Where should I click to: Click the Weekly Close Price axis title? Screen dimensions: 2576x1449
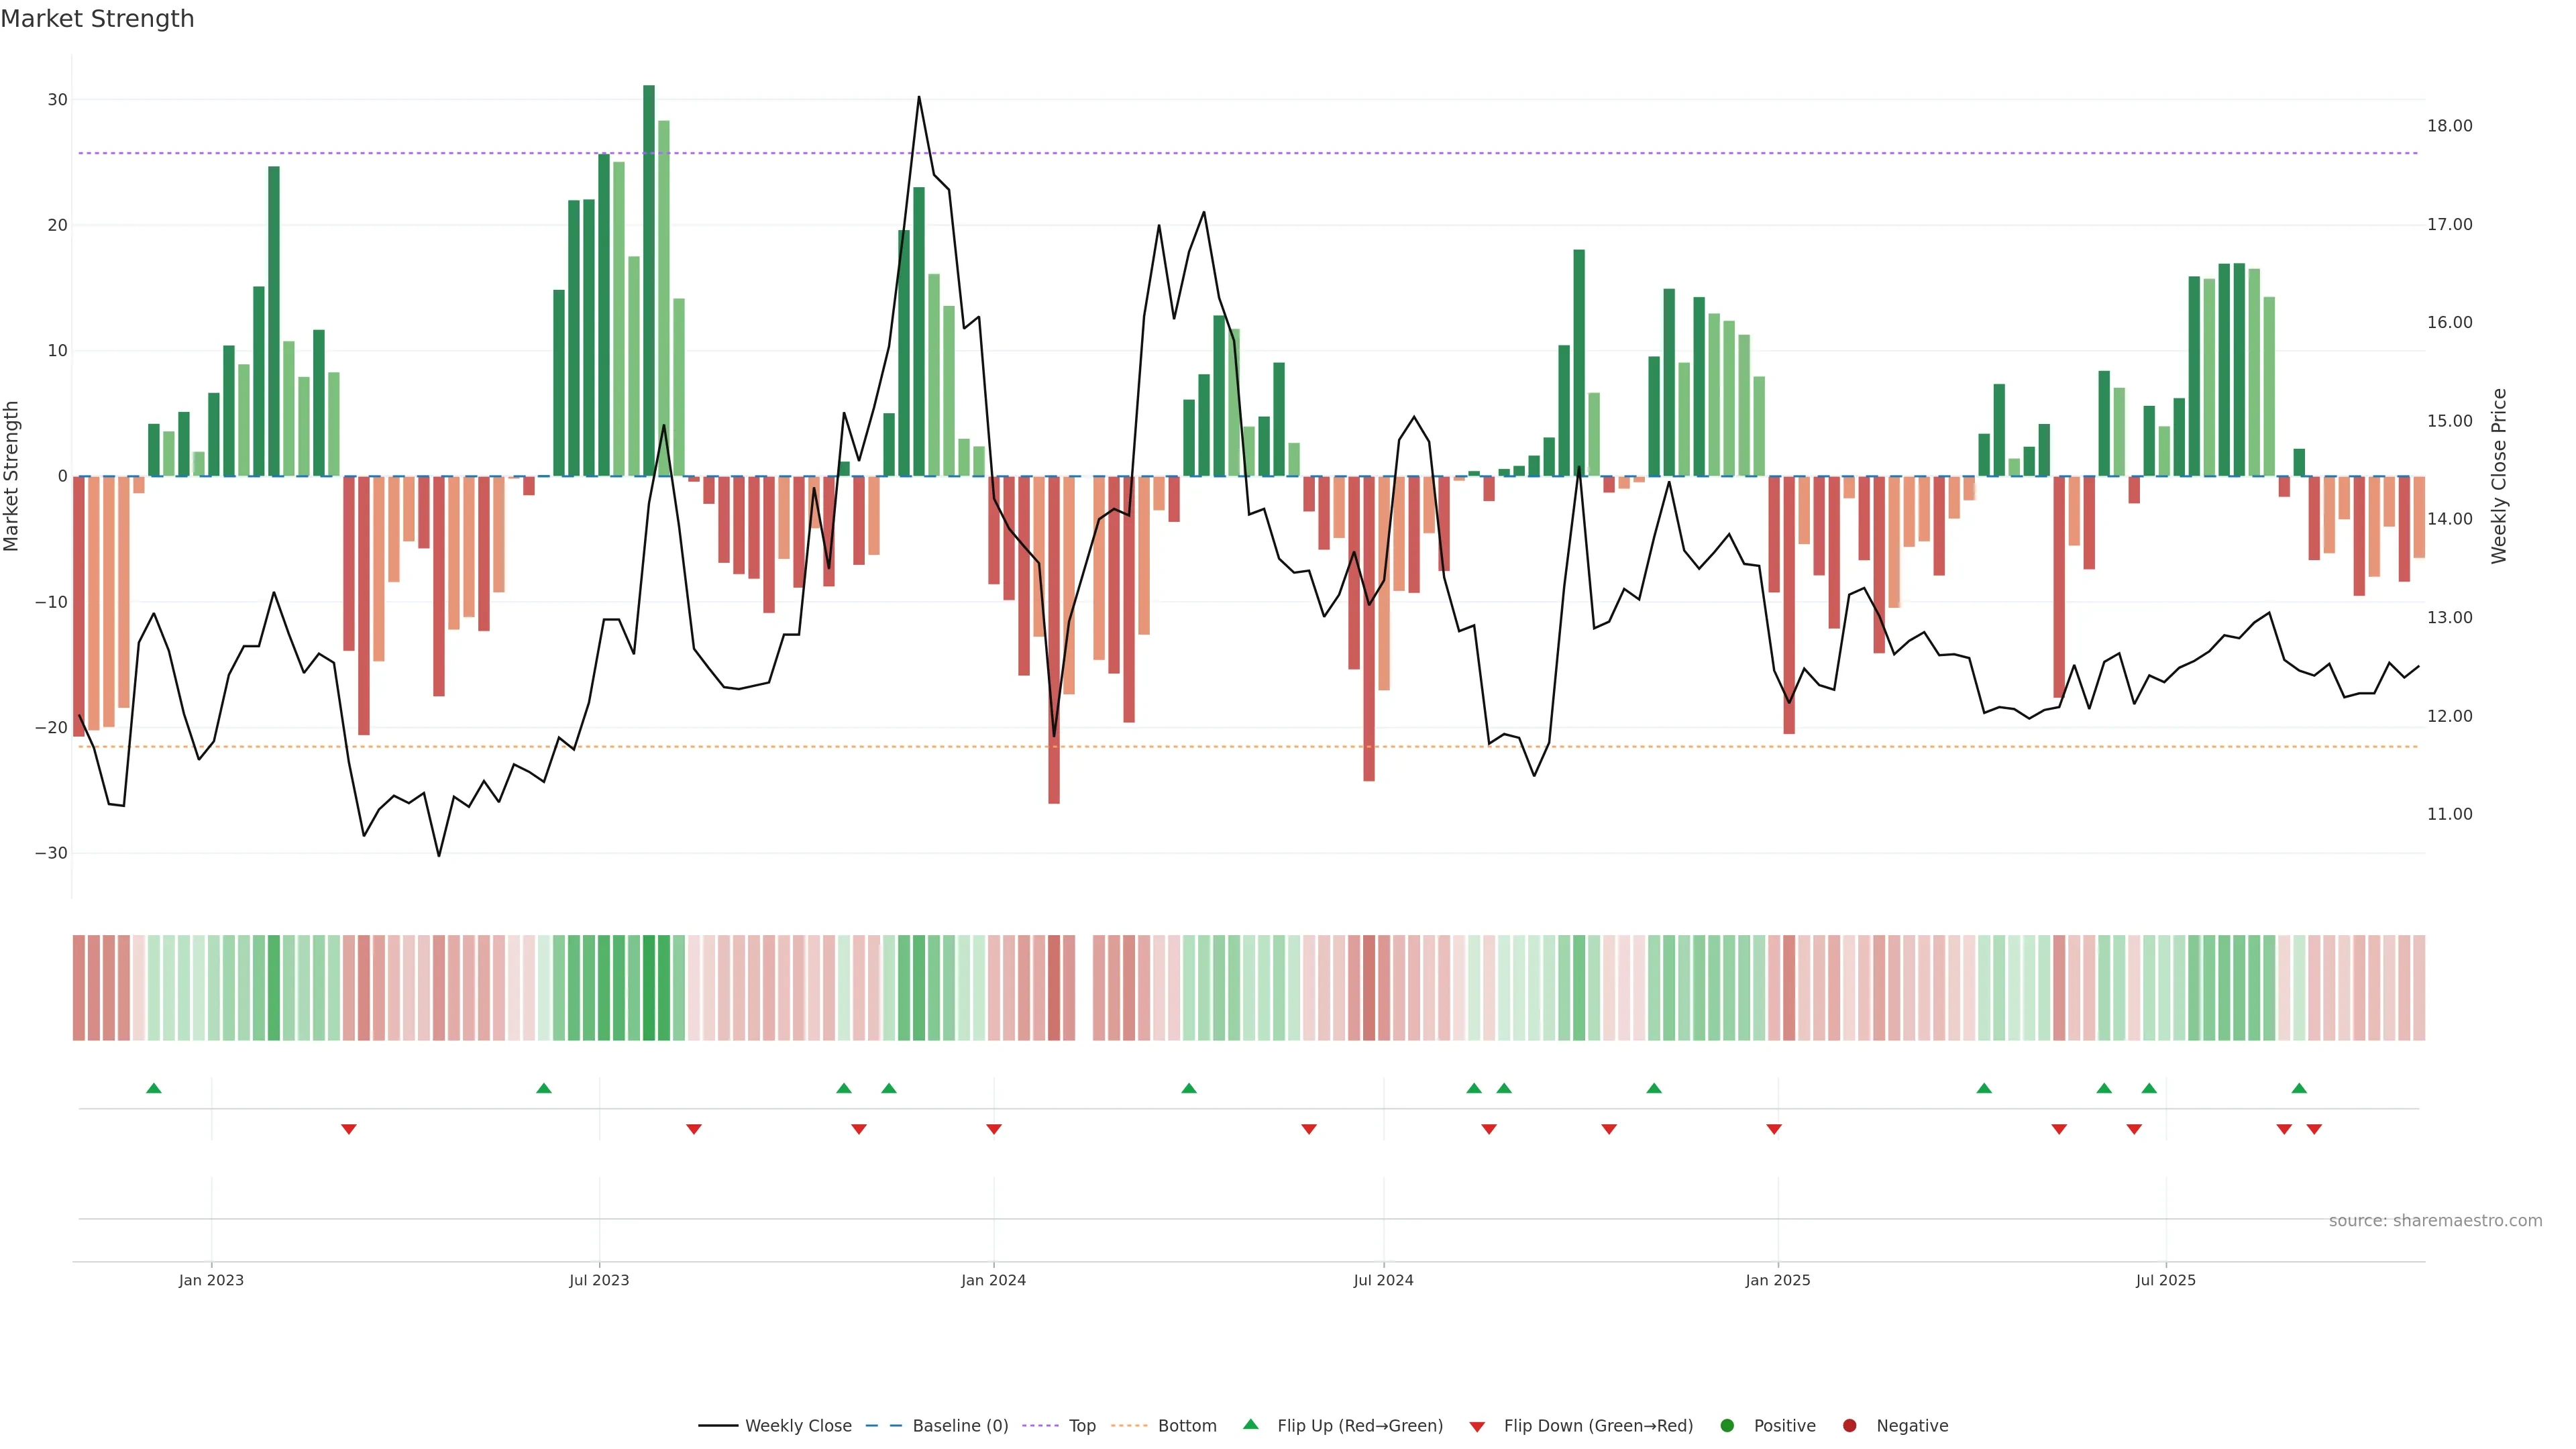pos(2499,476)
